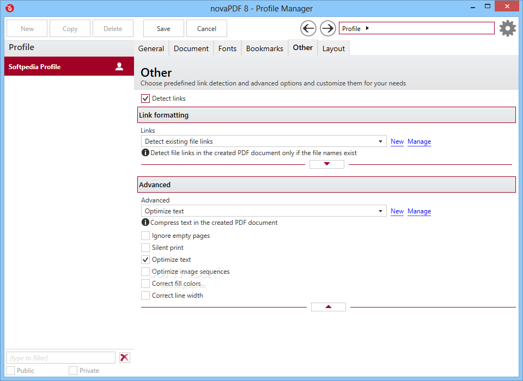Open the Links dropdown list
The height and width of the screenshot is (381, 523).
pos(264,142)
